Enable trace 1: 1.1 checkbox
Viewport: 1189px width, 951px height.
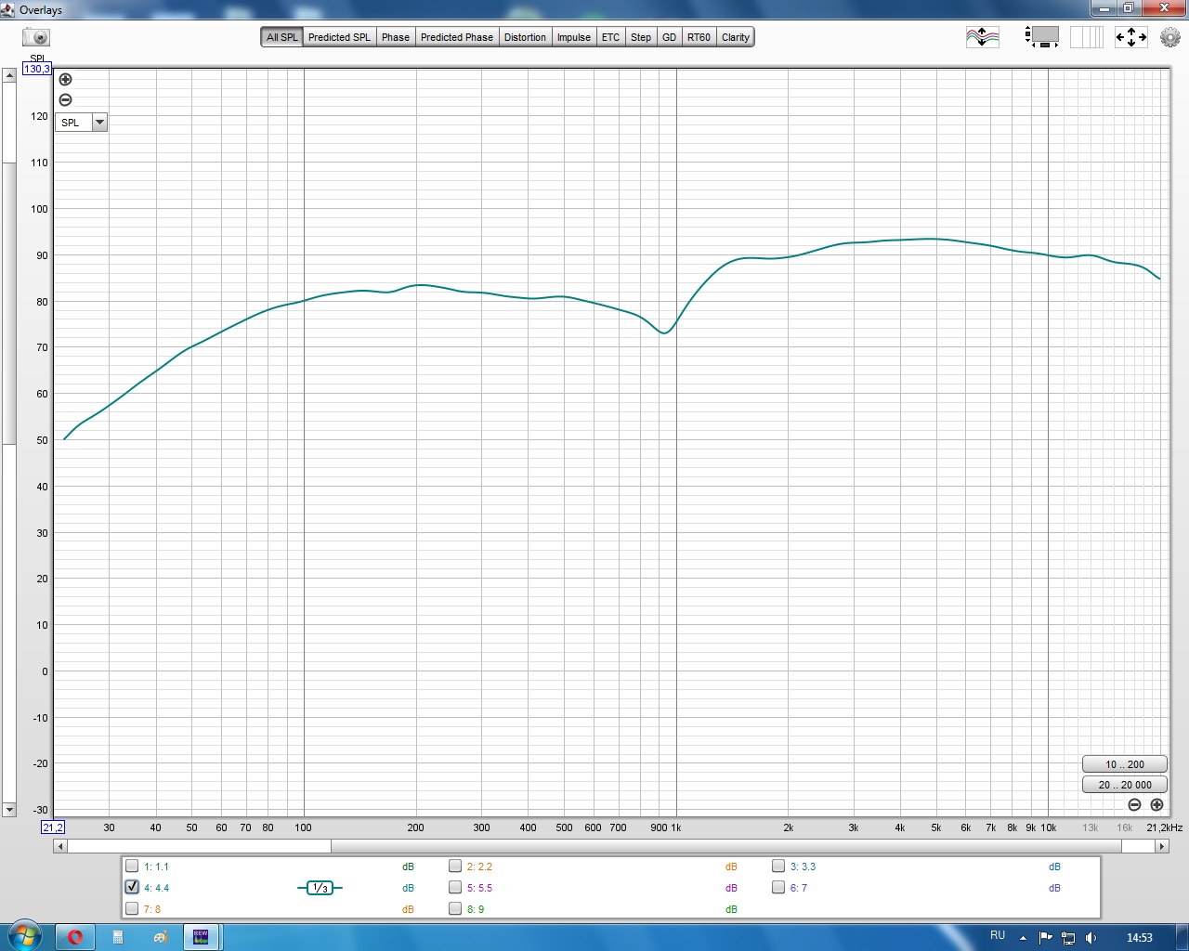point(132,866)
